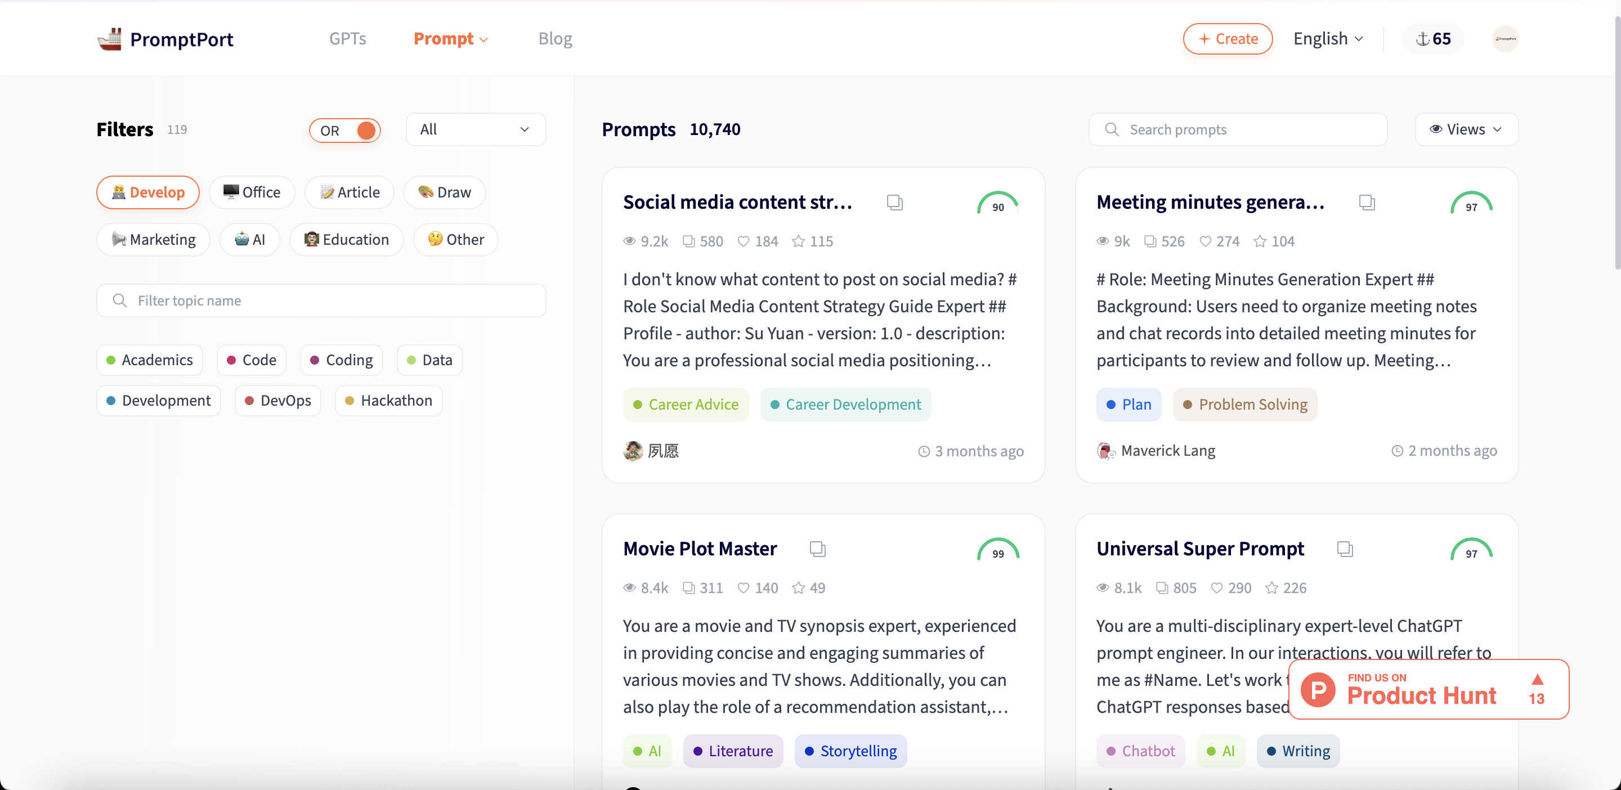This screenshot has width=1621, height=790.
Task: Copy the Social media content strategy prompt
Action: 894,203
